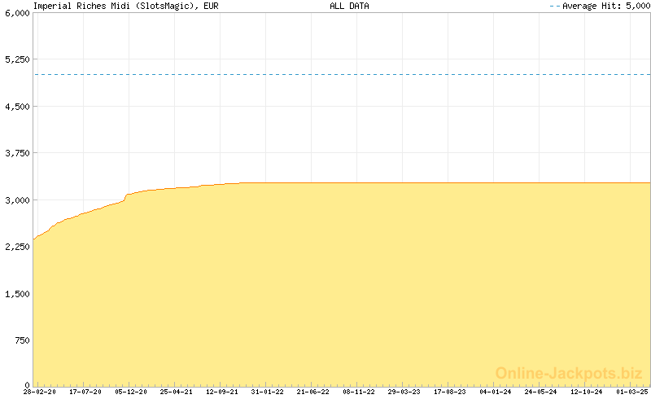Screen dimensions: 651x399
Task: Click the 2,250 y-axis tick label
Action: pos(15,246)
